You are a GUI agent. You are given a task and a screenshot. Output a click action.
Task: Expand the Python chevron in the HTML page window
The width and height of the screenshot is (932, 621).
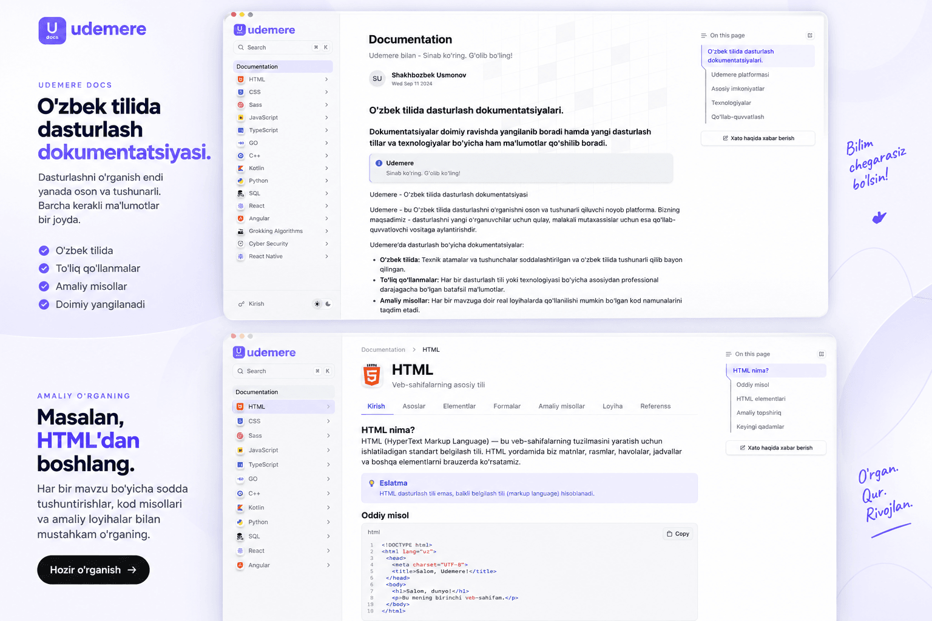328,522
